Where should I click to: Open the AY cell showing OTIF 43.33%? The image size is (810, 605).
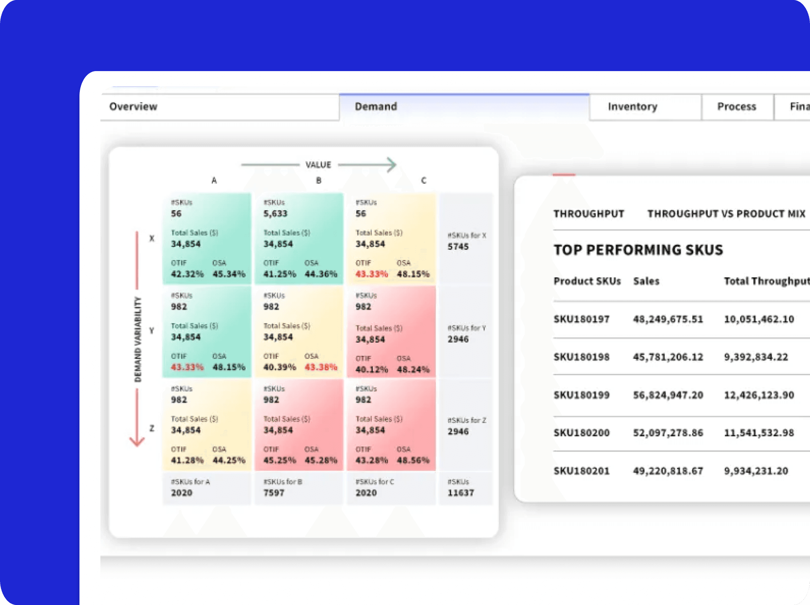coord(207,332)
